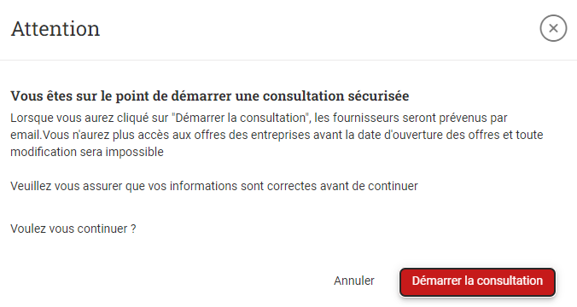Close the Attention dialog with the X icon
Viewport: 577px width, 307px height.
(x=553, y=28)
